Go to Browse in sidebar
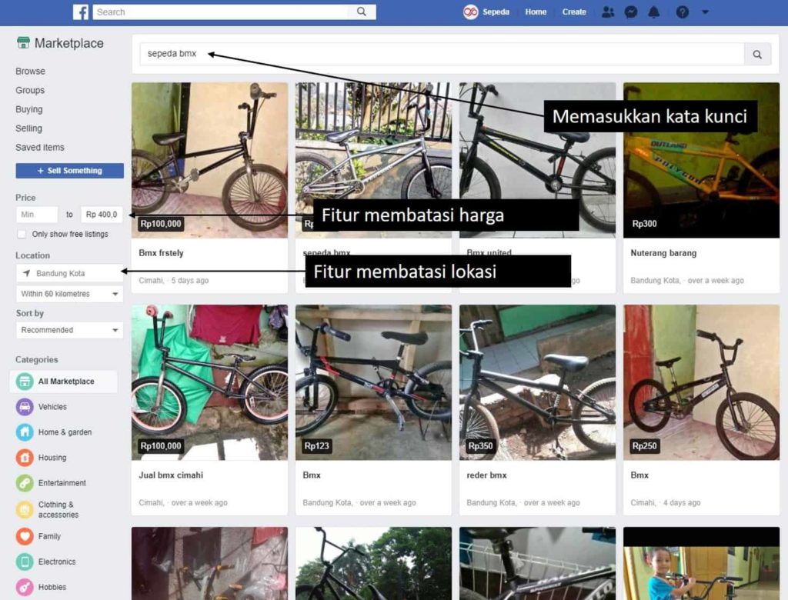The height and width of the screenshot is (600, 788). pos(30,71)
